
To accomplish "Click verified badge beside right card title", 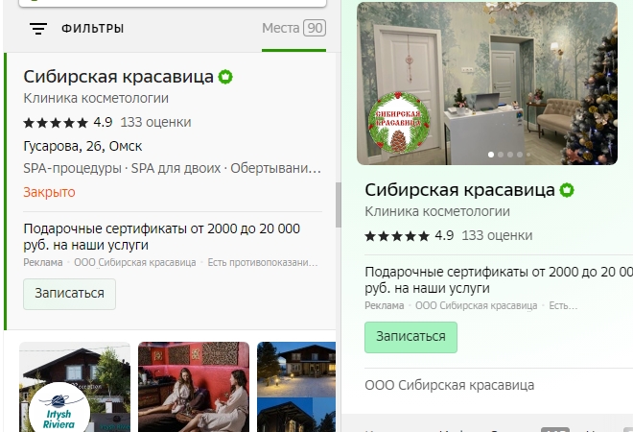I will tap(568, 189).
